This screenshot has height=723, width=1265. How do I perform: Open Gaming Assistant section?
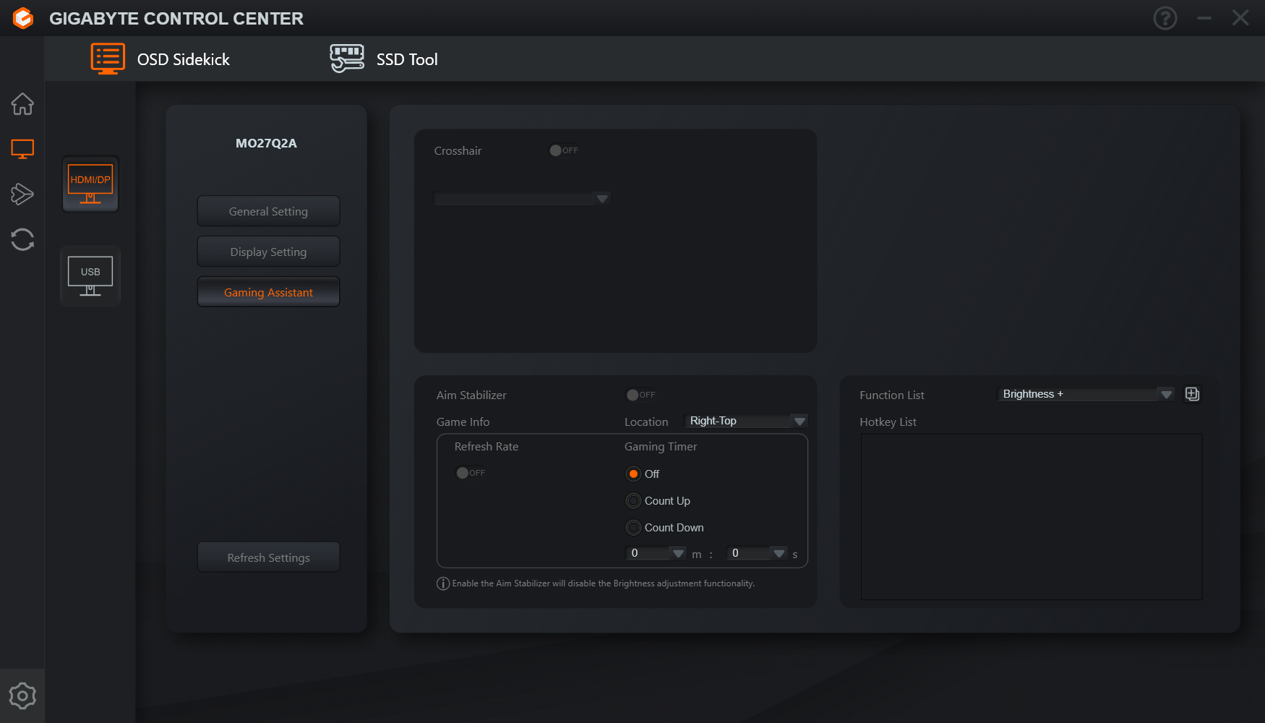tap(268, 292)
